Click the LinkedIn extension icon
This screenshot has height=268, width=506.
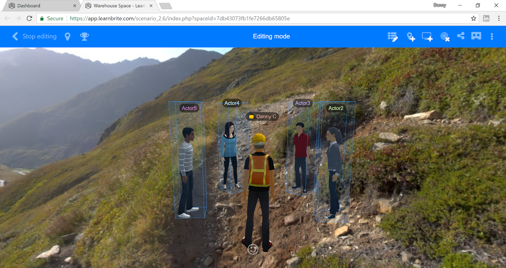[486, 18]
